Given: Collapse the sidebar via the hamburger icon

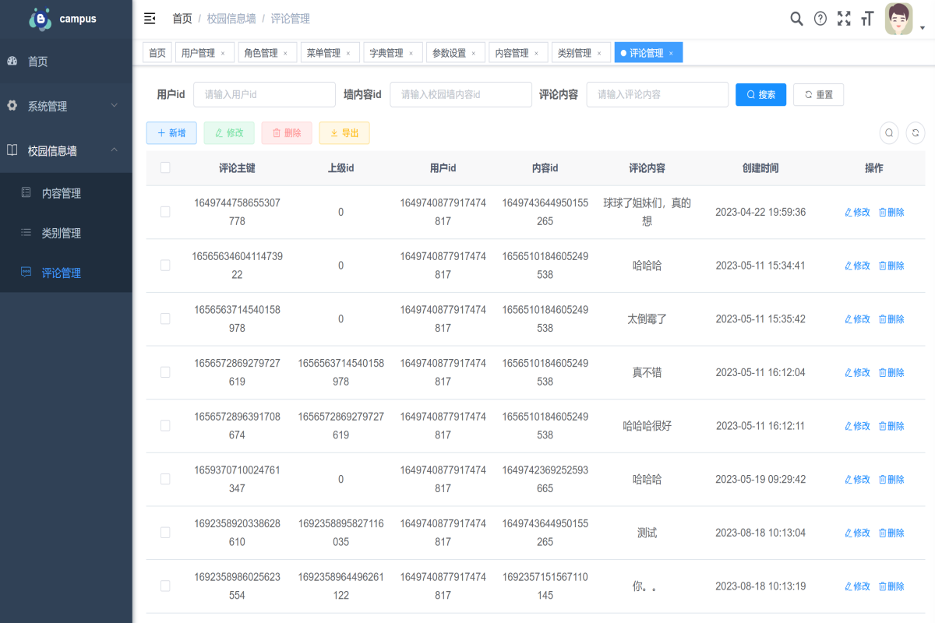Looking at the screenshot, I should tap(149, 18).
